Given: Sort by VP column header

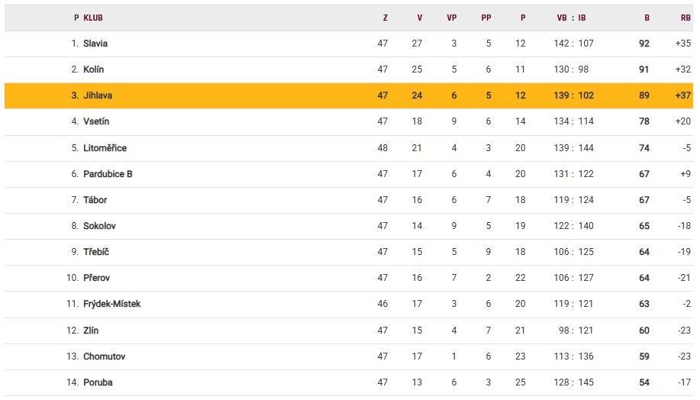Looking at the screenshot, I should [451, 18].
